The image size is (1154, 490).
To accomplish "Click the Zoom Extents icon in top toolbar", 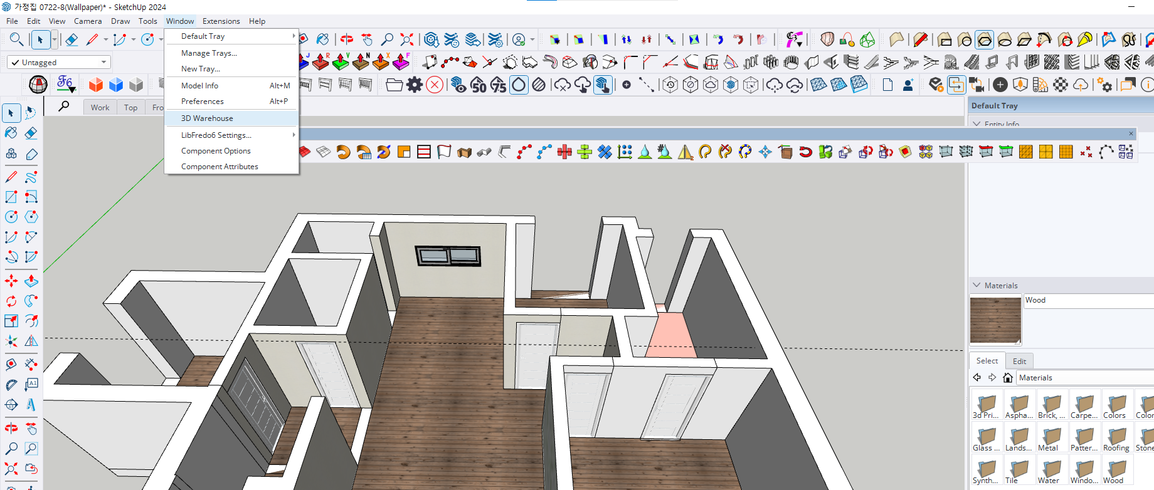I will tap(407, 39).
